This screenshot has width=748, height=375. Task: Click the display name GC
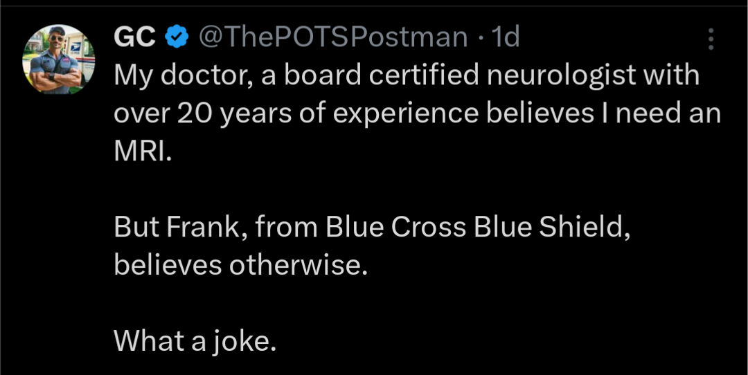[134, 37]
